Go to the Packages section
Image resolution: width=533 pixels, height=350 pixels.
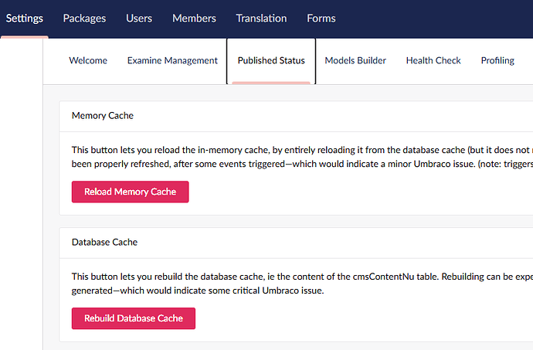point(84,19)
